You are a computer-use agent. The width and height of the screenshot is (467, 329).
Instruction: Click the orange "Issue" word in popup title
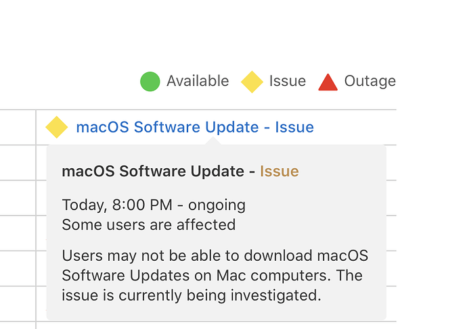pyautogui.click(x=279, y=172)
